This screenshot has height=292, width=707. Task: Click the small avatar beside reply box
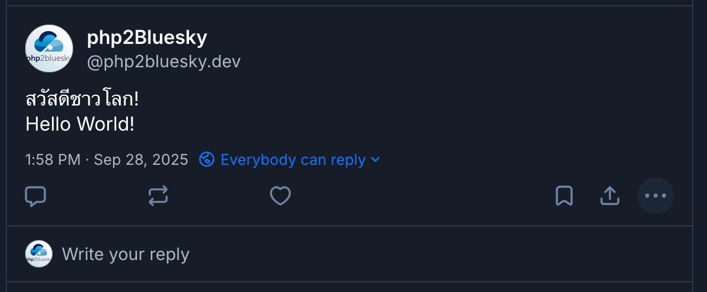coord(39,254)
